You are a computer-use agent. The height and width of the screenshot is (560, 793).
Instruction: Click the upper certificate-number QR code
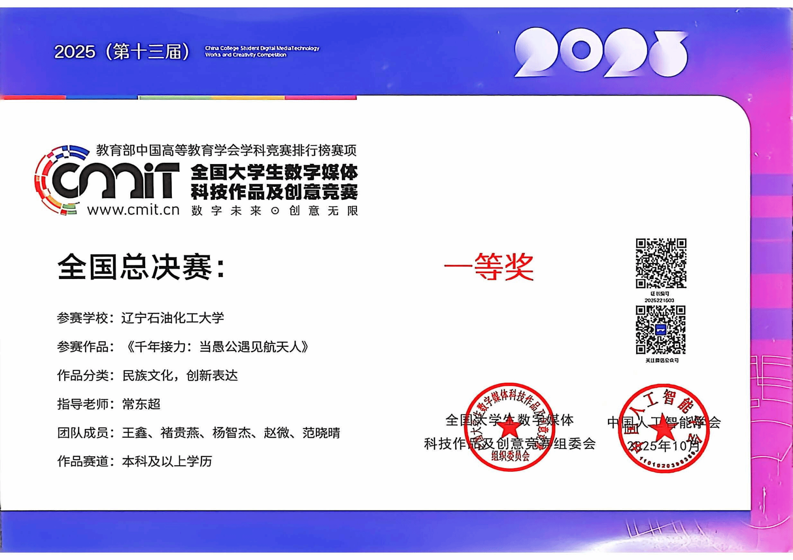(x=661, y=263)
